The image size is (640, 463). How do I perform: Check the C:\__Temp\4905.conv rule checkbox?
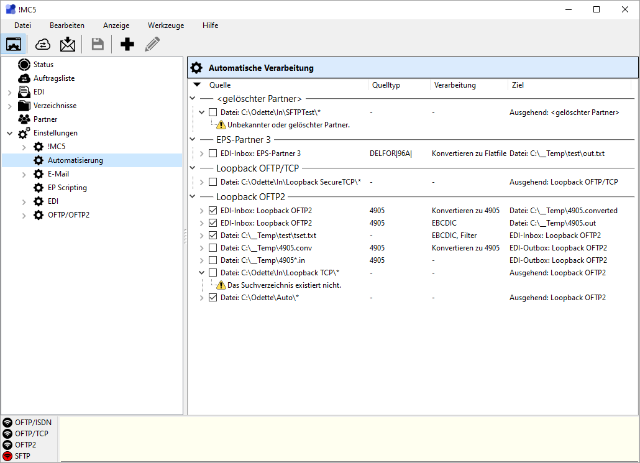(213, 248)
